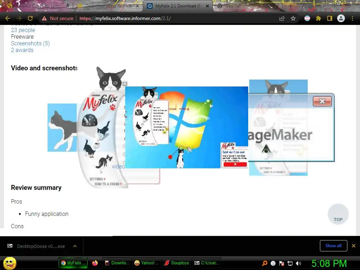Click the leaping cat icon in MyFelix panel
The height and width of the screenshot is (270, 360).
point(104,131)
